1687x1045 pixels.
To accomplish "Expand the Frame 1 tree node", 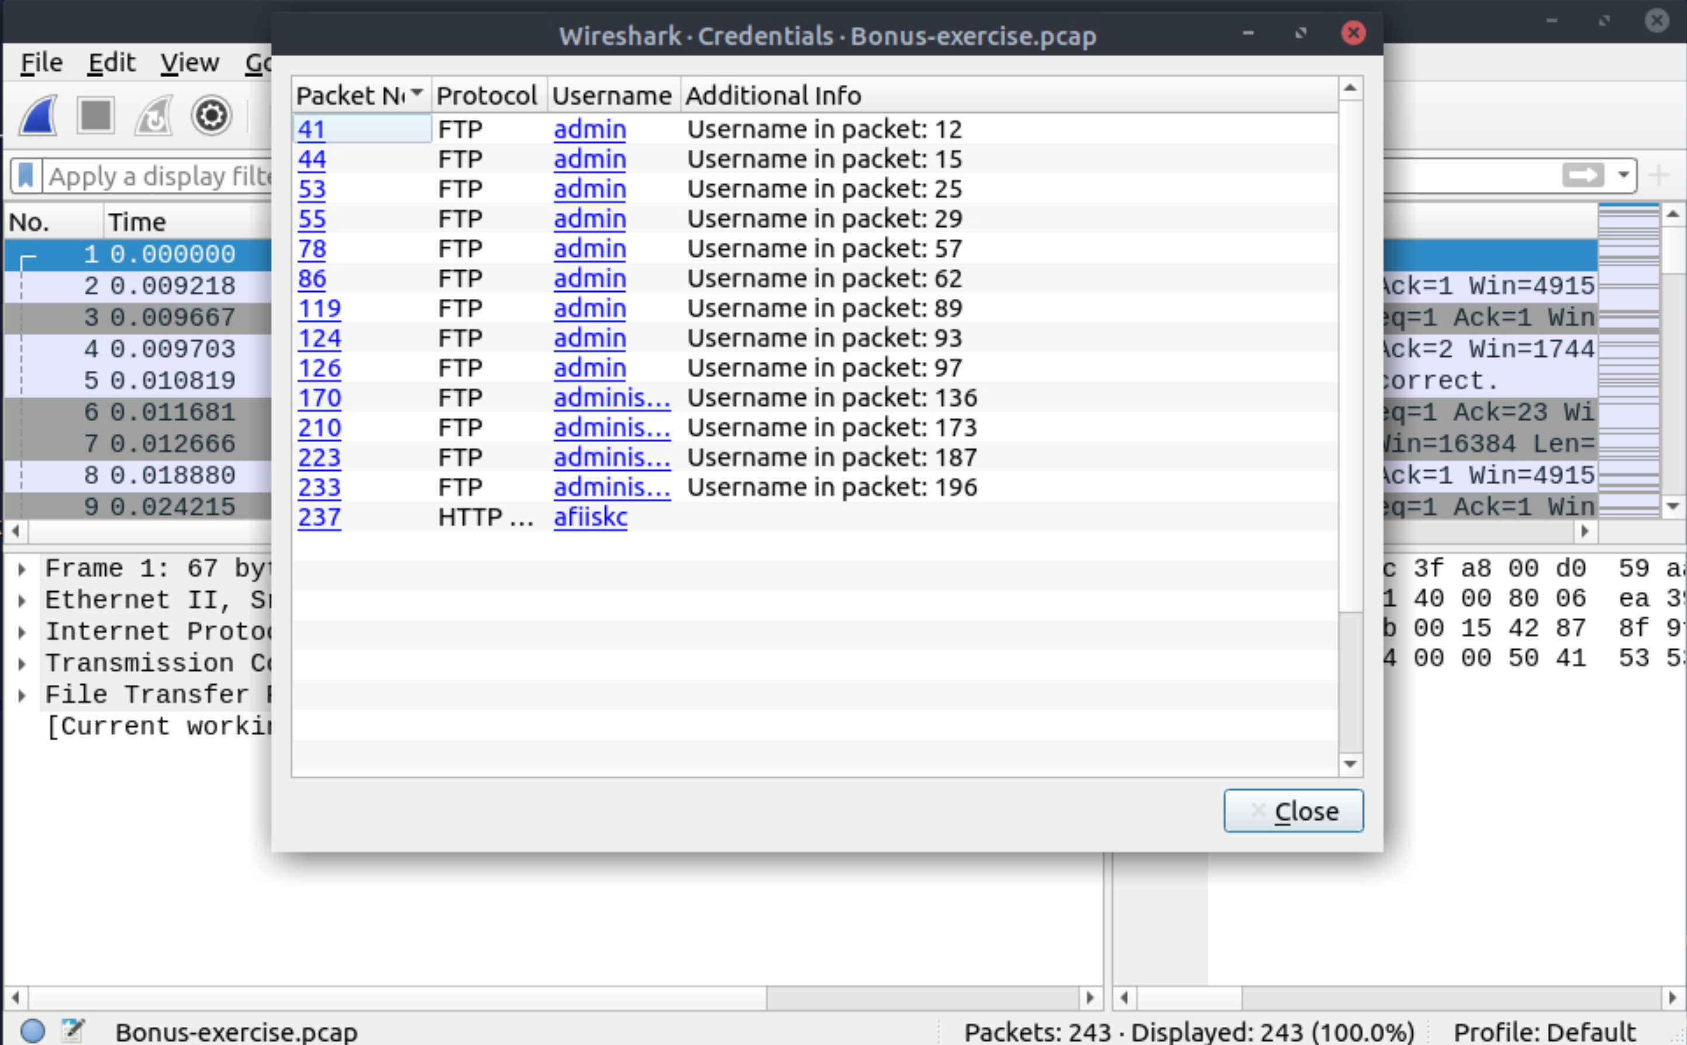I will pos(22,569).
